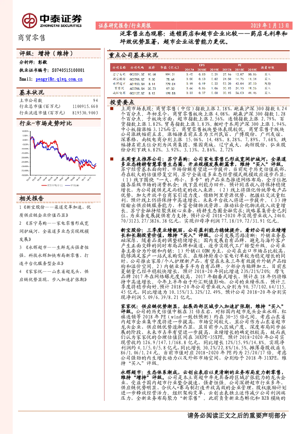
Task: Click the report date 2019年1月13日
Action: point(270,26)
